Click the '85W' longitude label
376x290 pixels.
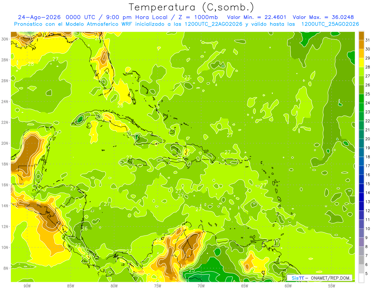click(x=70, y=286)
